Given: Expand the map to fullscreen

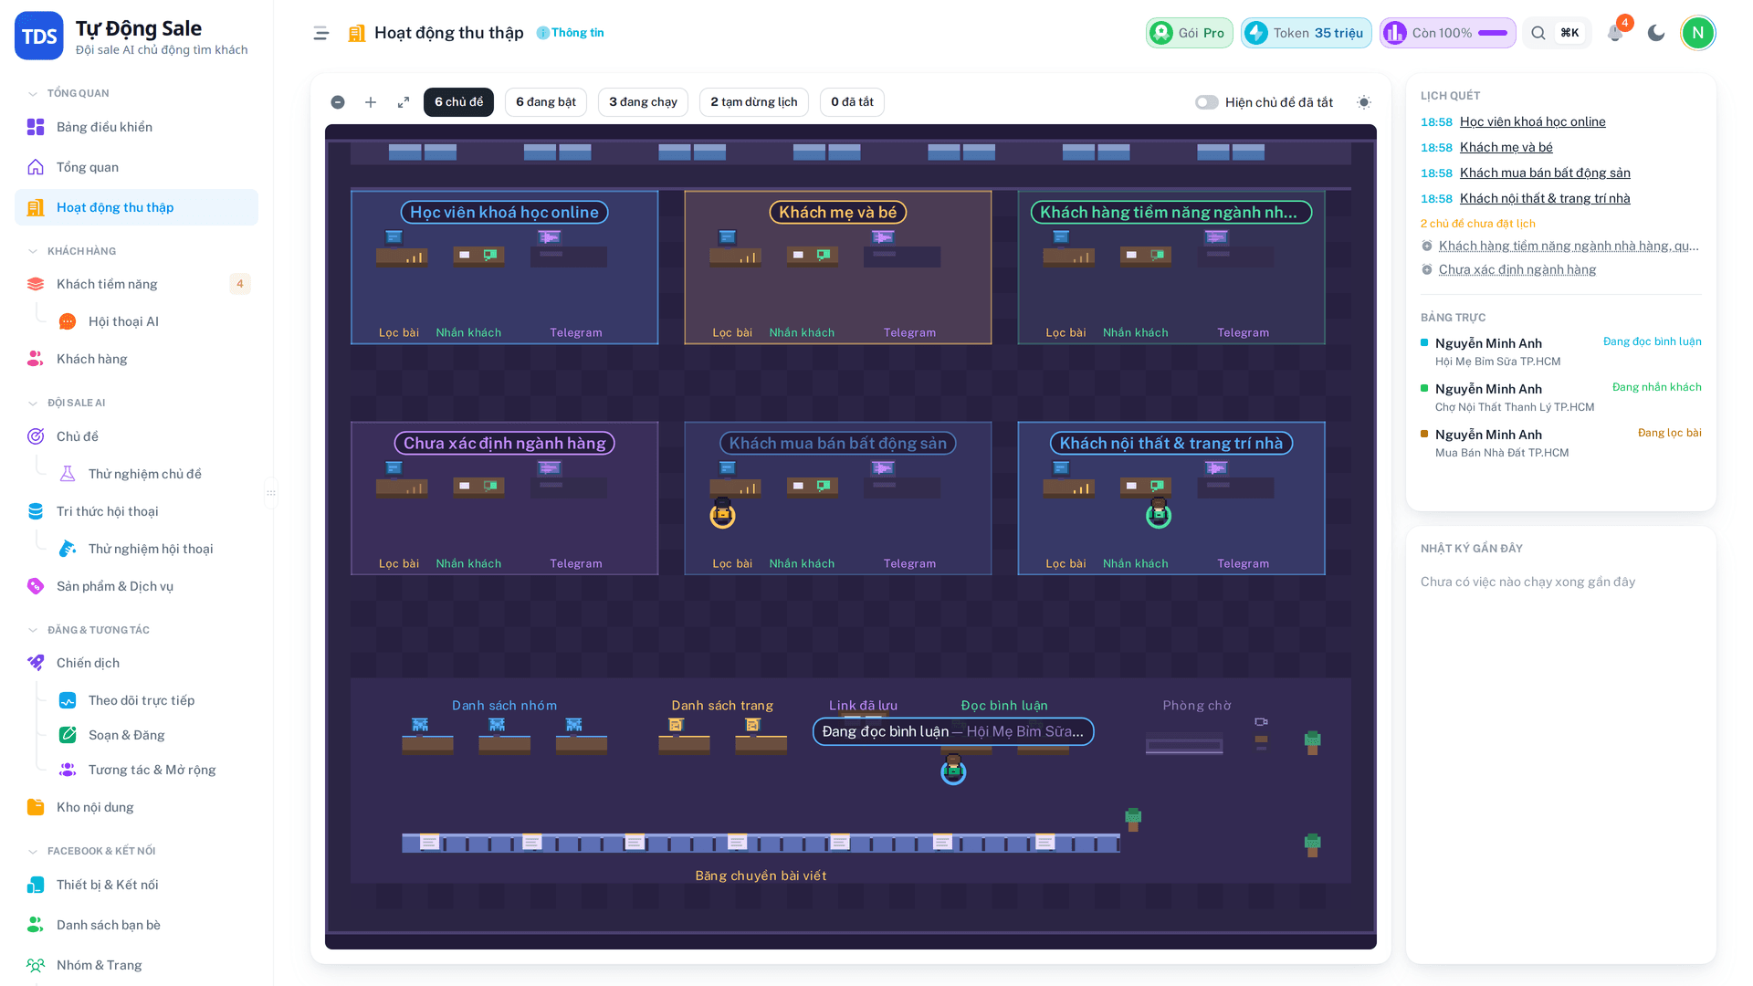Looking at the screenshot, I should [x=404, y=102].
